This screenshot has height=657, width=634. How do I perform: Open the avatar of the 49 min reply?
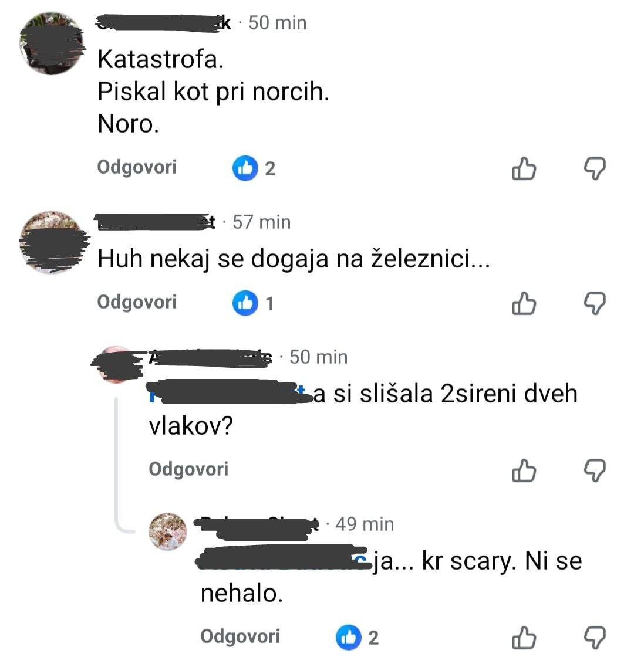(168, 531)
